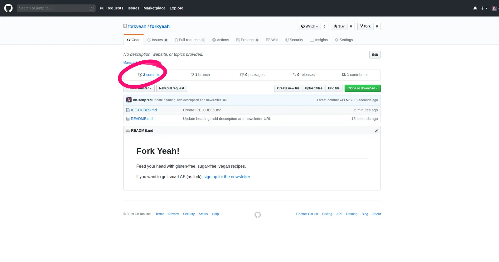Open the footer Status link
This screenshot has height=262, width=499.
(x=203, y=214)
